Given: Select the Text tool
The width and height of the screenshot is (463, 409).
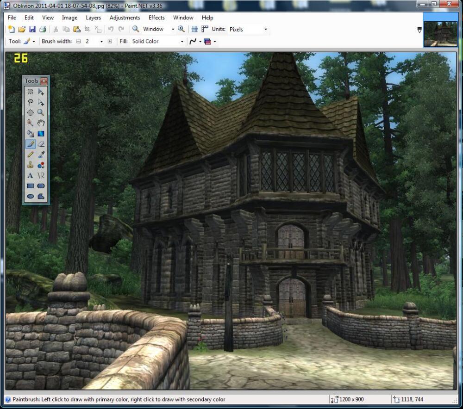Looking at the screenshot, I should (x=30, y=175).
